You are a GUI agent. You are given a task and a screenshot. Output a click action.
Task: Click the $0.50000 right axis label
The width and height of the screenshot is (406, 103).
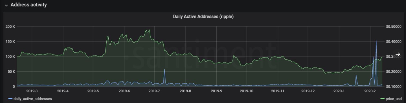click(393, 27)
